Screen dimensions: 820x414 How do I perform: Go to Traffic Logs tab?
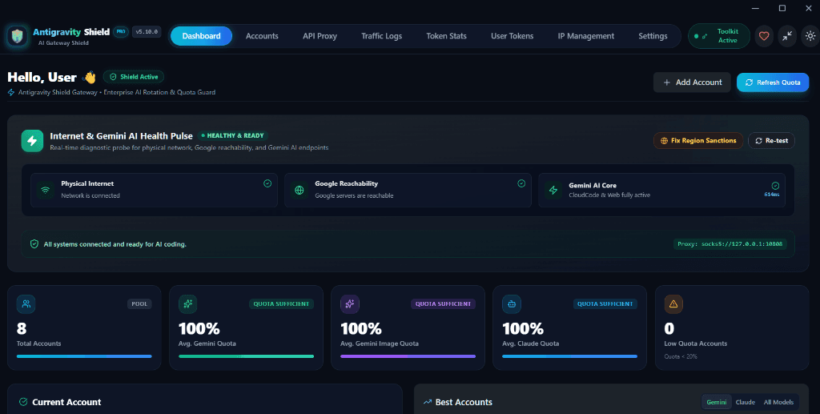pyautogui.click(x=382, y=36)
